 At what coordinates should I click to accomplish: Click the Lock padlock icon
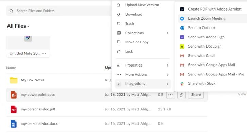tap(119, 52)
